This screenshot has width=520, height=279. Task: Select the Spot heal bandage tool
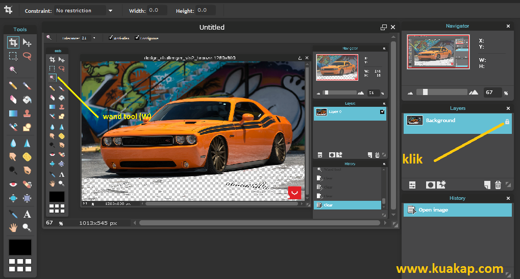(x=27, y=184)
